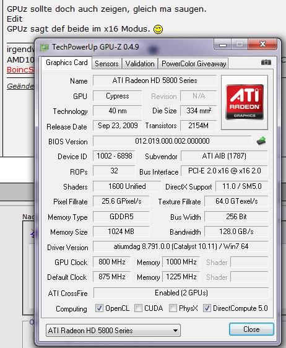Click the Revision field showing N/A

(x=198, y=96)
